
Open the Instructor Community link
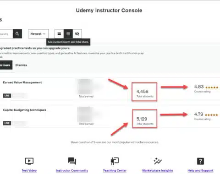pos(72,170)
